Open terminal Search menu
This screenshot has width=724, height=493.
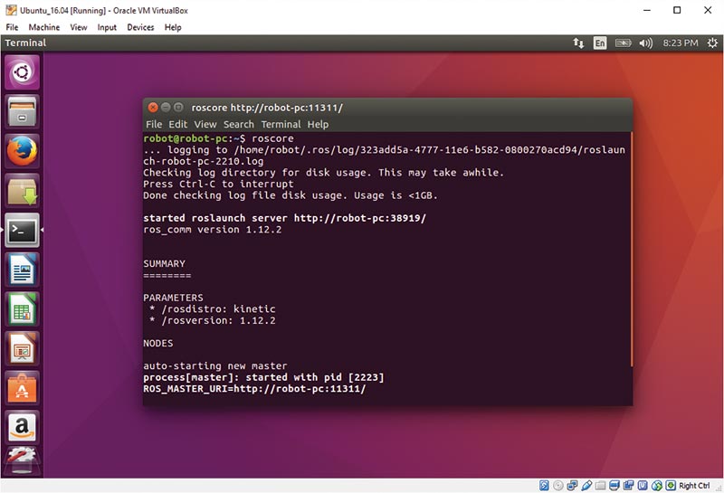coord(239,124)
